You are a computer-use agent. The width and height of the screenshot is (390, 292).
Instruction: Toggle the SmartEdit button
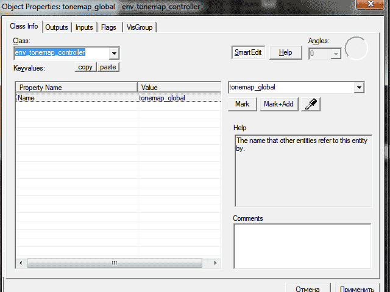[x=249, y=53]
